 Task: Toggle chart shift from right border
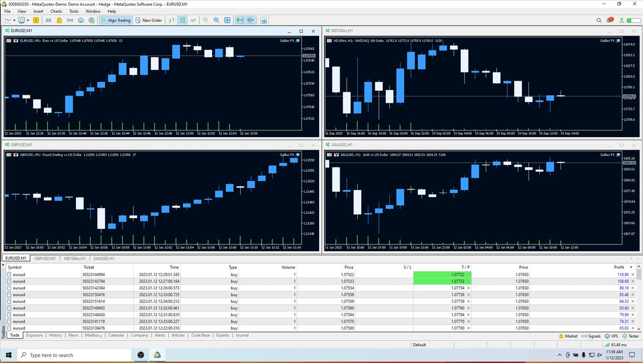coord(251,20)
